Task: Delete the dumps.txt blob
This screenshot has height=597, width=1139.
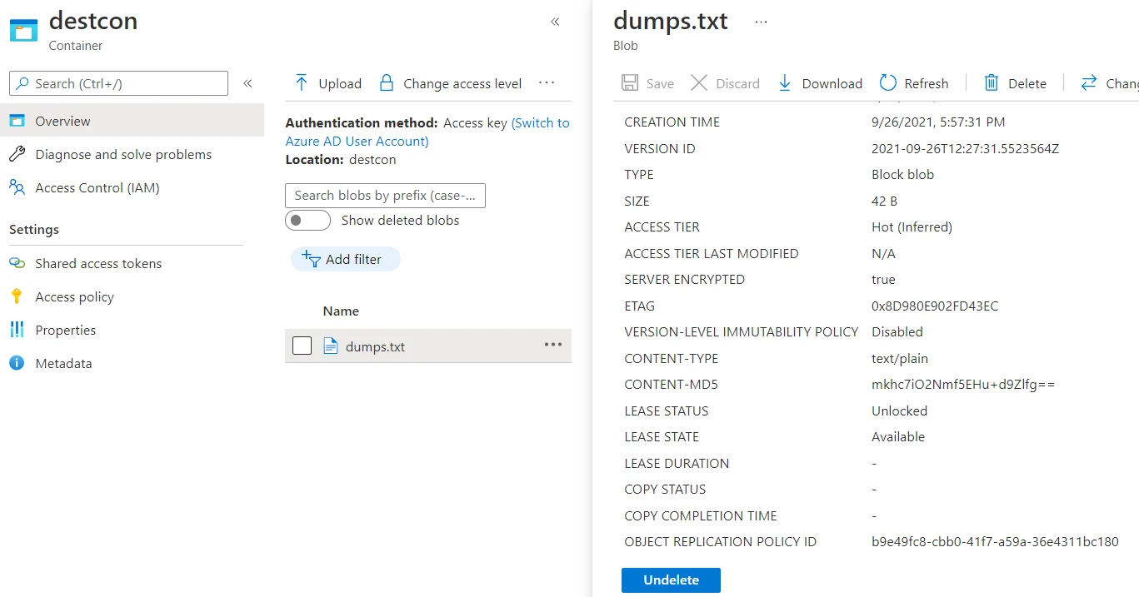Action: (x=1015, y=83)
